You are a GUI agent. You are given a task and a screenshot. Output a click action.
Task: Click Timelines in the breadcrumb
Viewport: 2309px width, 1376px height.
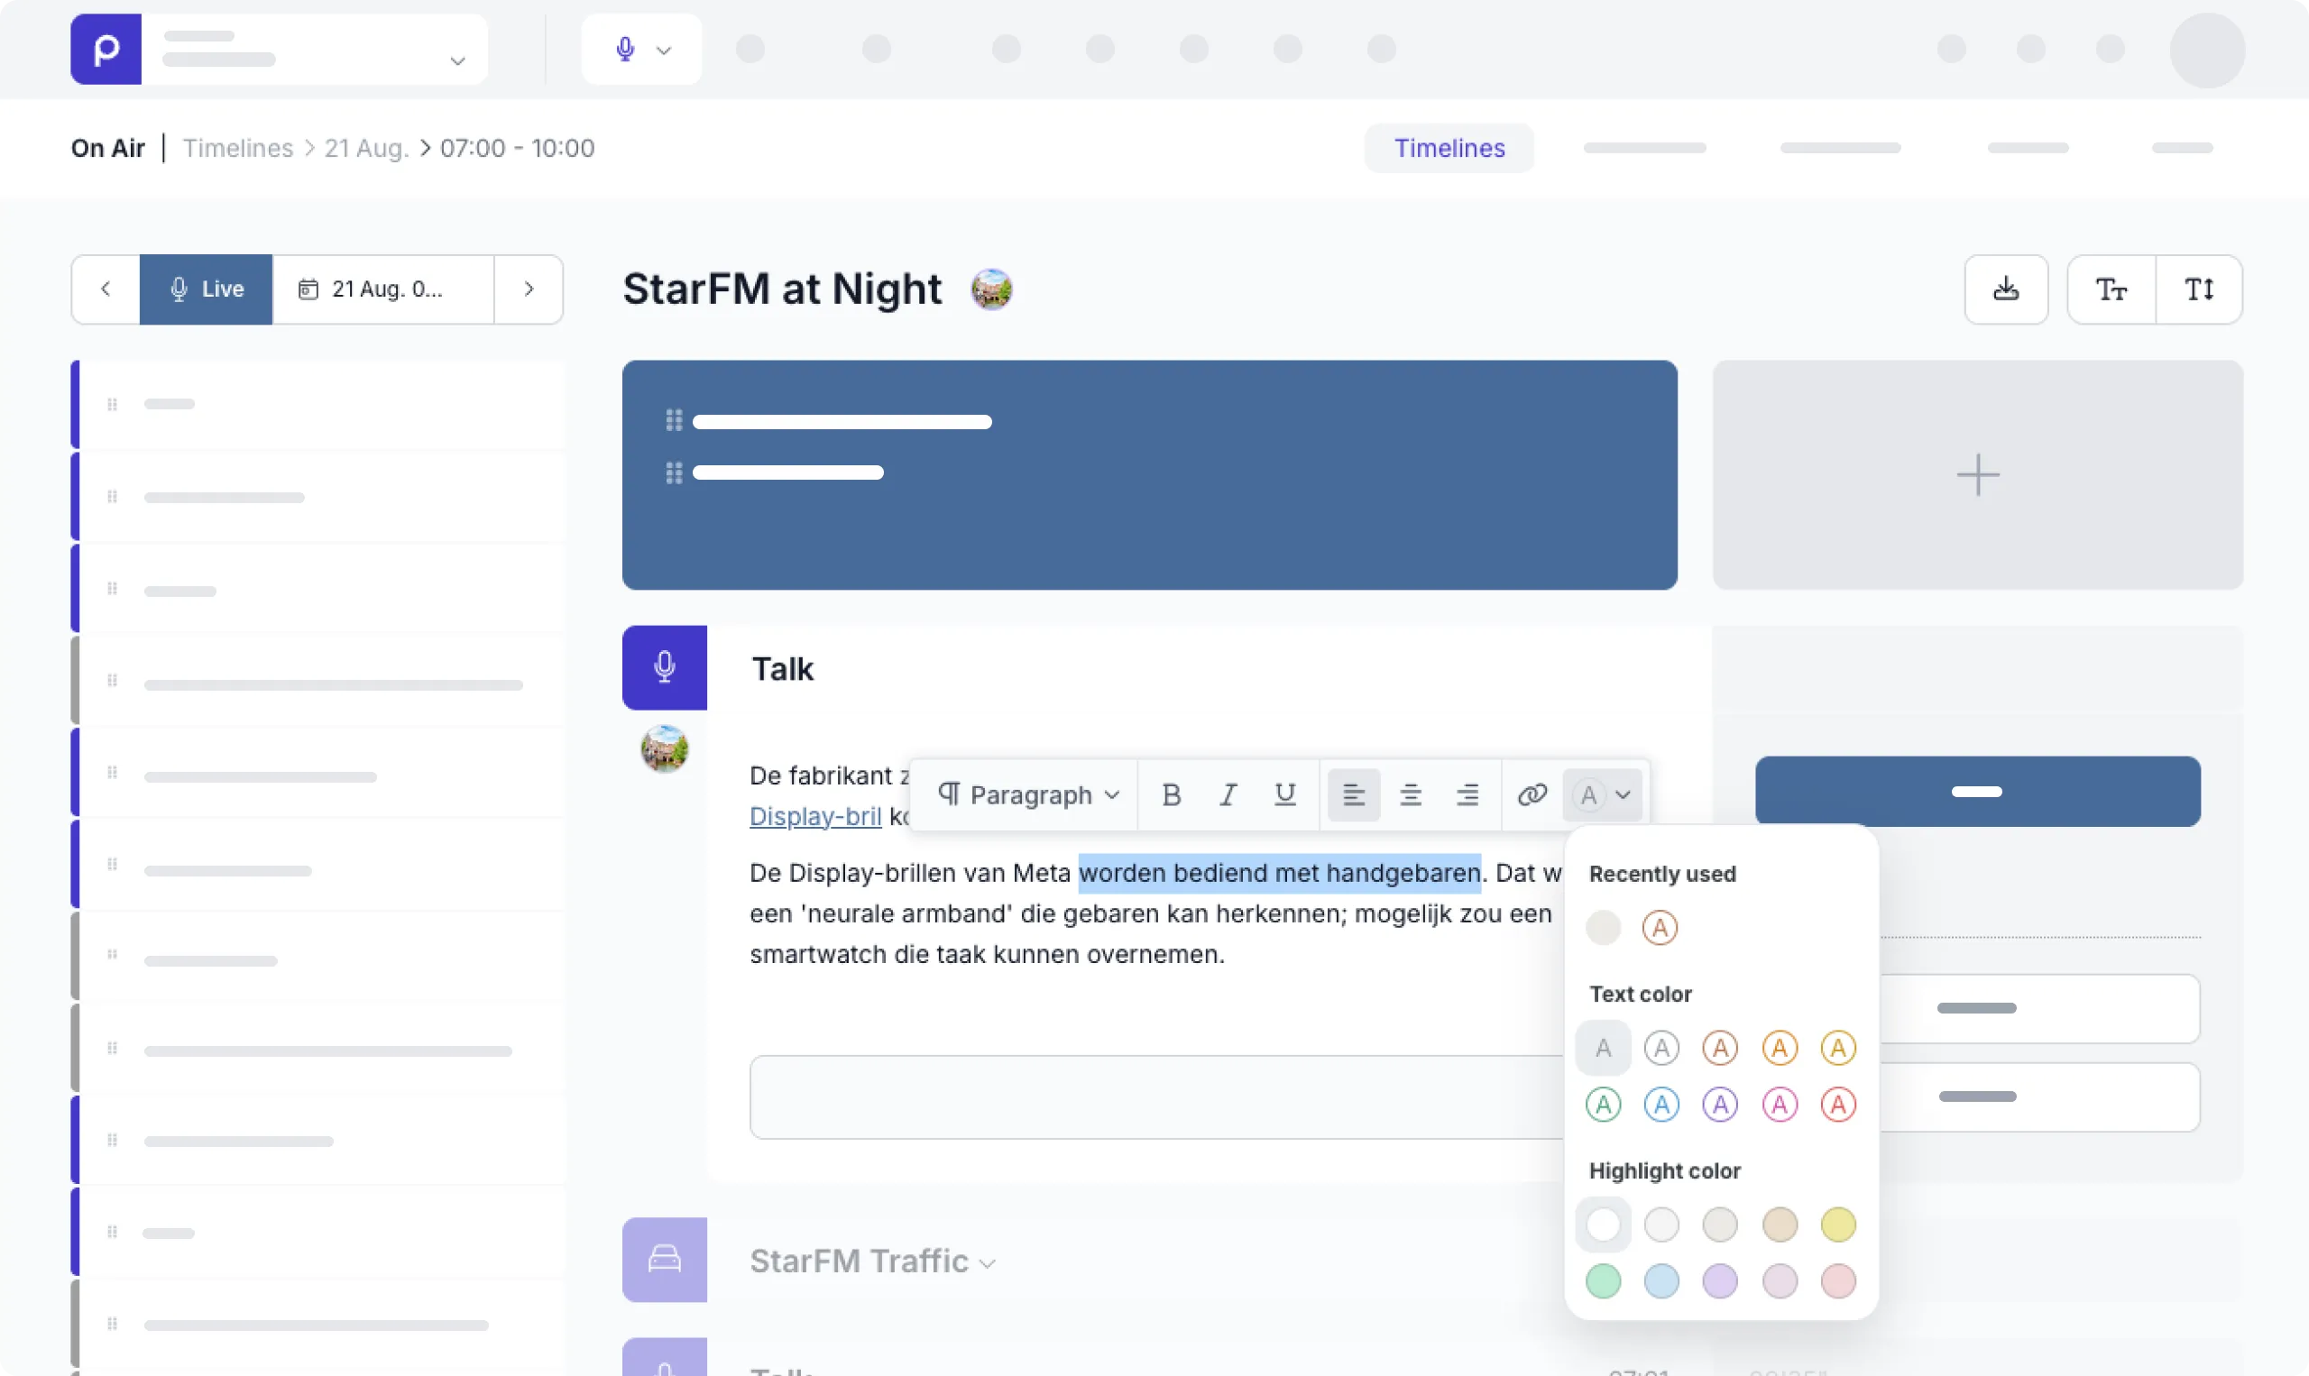(x=237, y=149)
